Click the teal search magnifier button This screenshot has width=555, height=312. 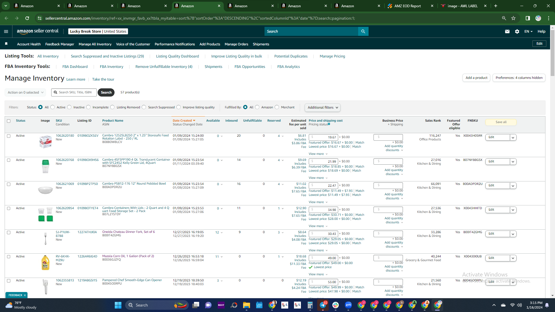point(363,31)
